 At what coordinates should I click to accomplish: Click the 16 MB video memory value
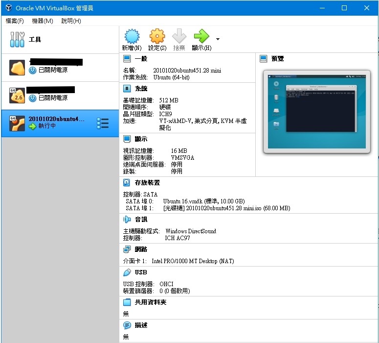pyautogui.click(x=179, y=150)
